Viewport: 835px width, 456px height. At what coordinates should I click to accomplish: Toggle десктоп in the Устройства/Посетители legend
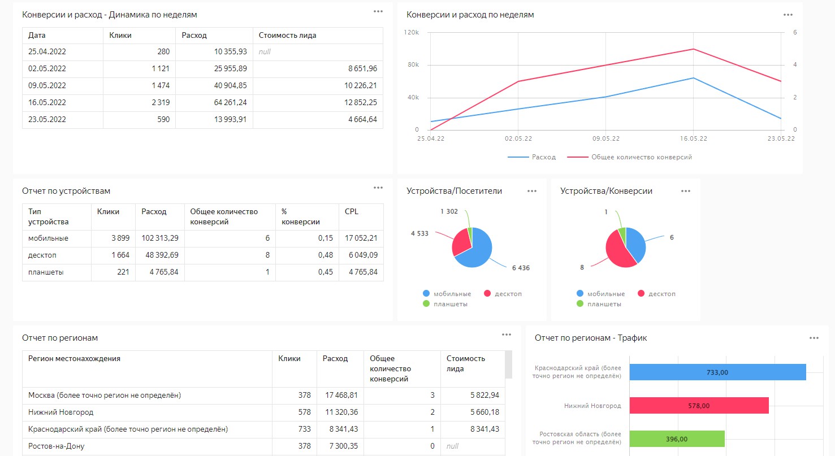pyautogui.click(x=503, y=294)
